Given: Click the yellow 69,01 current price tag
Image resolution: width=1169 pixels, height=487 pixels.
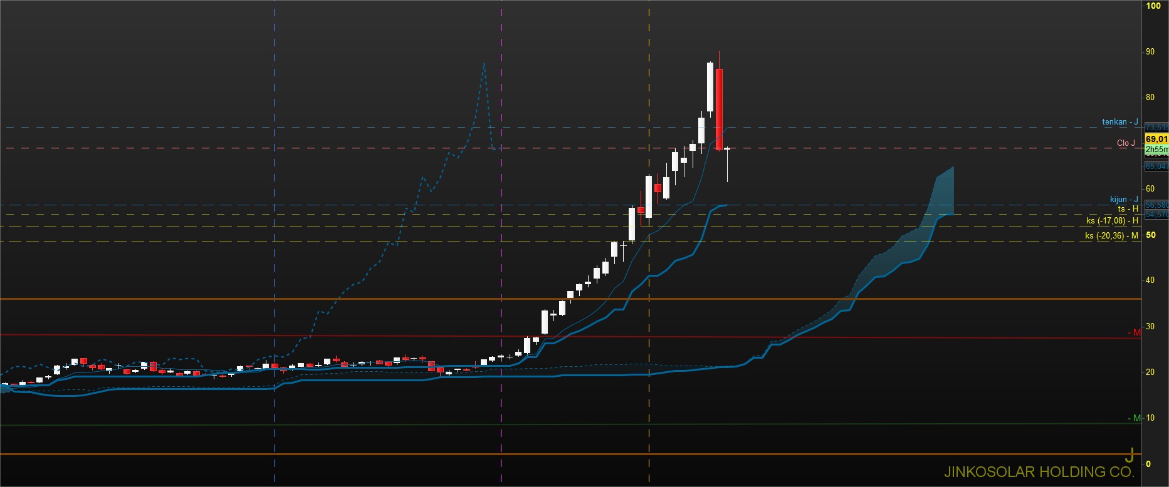Looking at the screenshot, I should pos(1156,139).
